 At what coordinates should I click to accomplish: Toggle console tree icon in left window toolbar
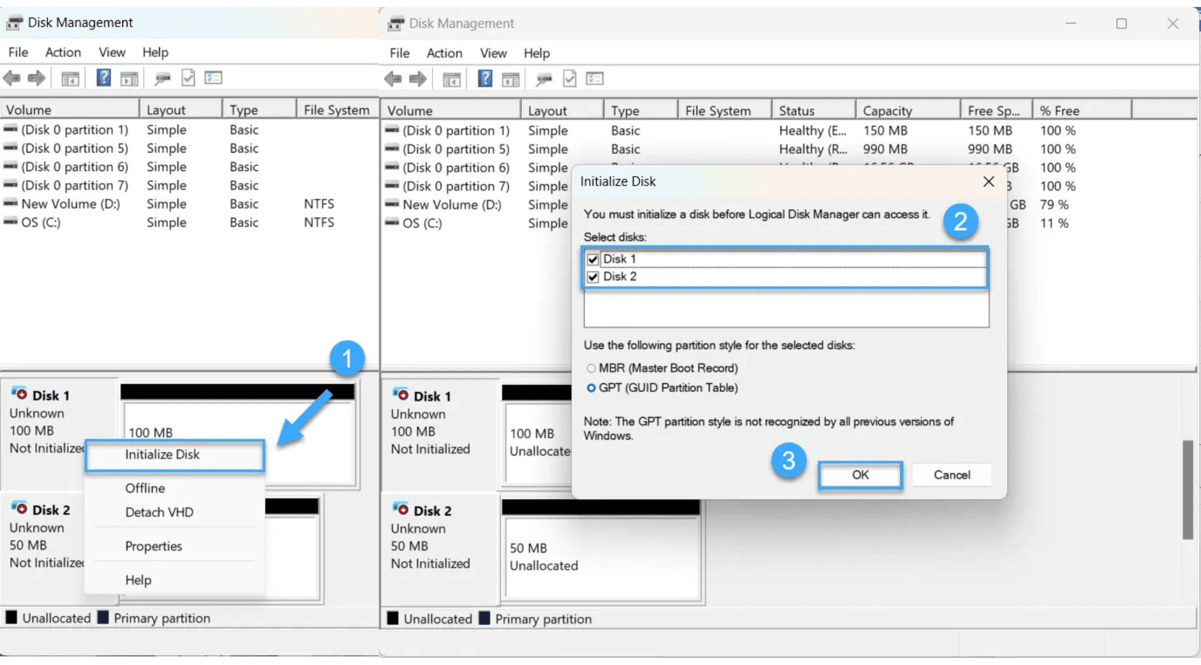[70, 79]
